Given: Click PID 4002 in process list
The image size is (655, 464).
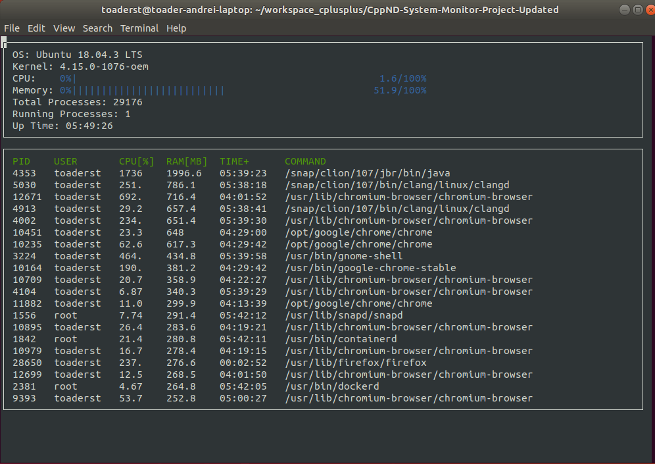Looking at the screenshot, I should point(24,220).
